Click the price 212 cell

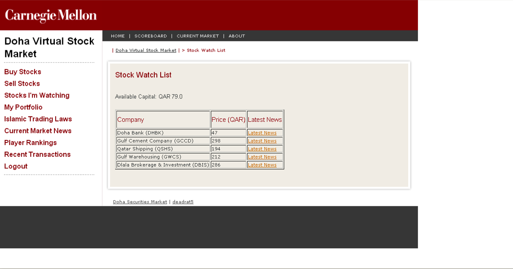(228, 157)
